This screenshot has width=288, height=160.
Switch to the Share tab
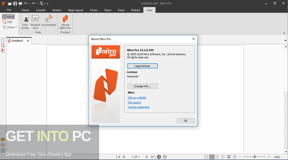tap(108, 10)
